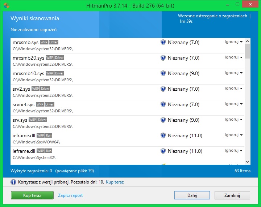Select the srv.sys file name
Screen dimensions: 261x207
pyautogui.click(x=20, y=120)
